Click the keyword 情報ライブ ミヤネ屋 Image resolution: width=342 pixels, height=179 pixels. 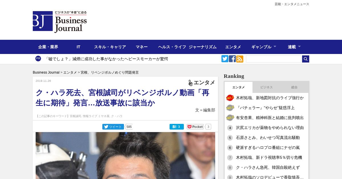(x=96, y=116)
